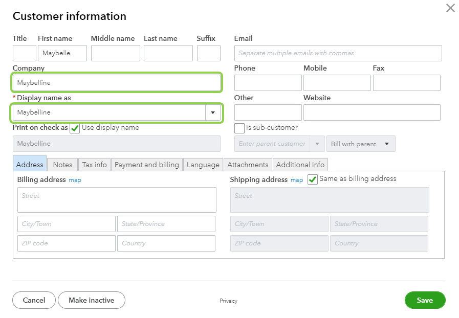Open Payment and billing tab
Screen dimensions: 459x318
[x=147, y=165]
